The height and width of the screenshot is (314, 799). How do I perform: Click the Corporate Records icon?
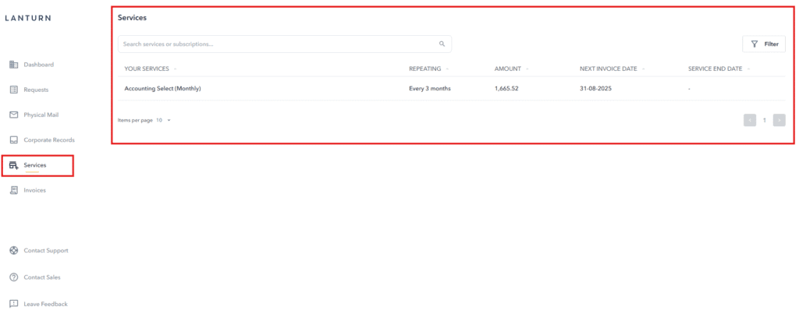tap(13, 140)
